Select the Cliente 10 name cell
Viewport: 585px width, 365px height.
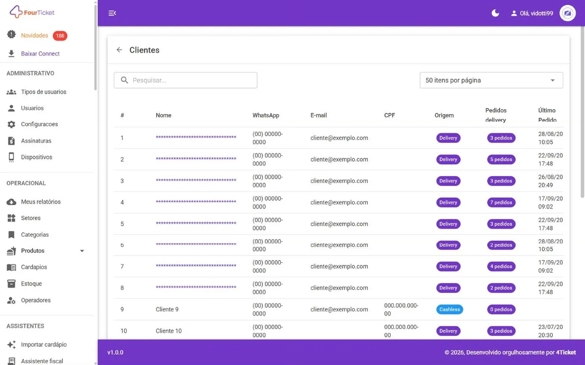click(169, 331)
